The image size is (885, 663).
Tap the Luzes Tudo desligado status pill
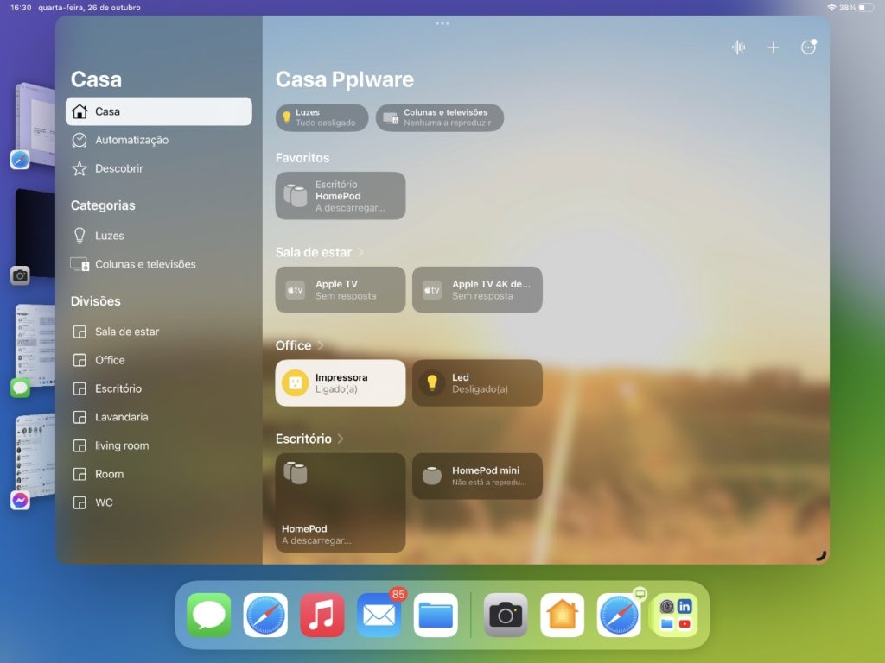[x=322, y=117]
